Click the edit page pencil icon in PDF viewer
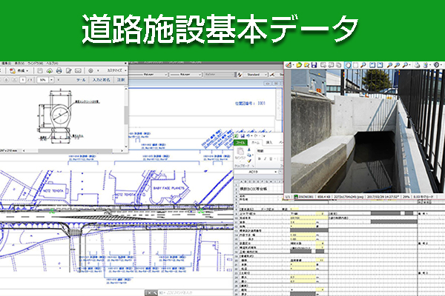Screen dimensions: 445x296 [x=69, y=70]
